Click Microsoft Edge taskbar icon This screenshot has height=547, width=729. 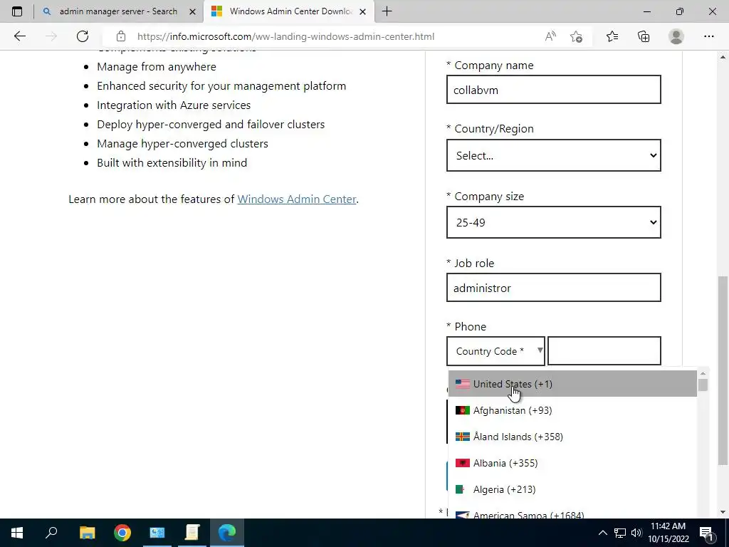pyautogui.click(x=227, y=533)
